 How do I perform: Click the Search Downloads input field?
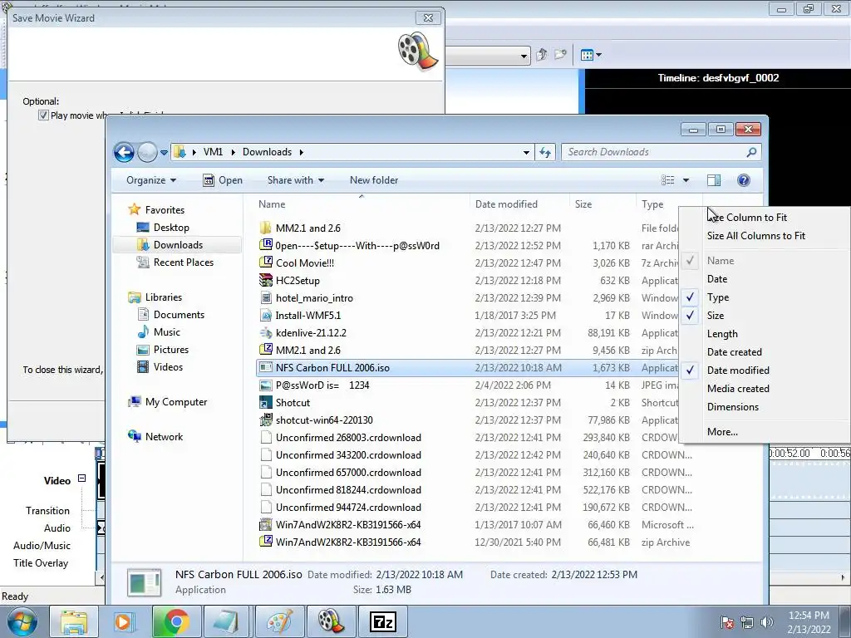coord(654,153)
